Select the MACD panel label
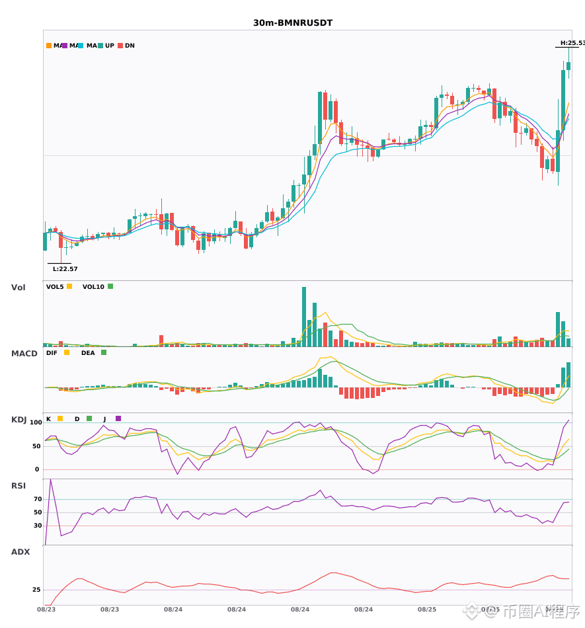This screenshot has height=628, width=585. pyautogui.click(x=24, y=354)
